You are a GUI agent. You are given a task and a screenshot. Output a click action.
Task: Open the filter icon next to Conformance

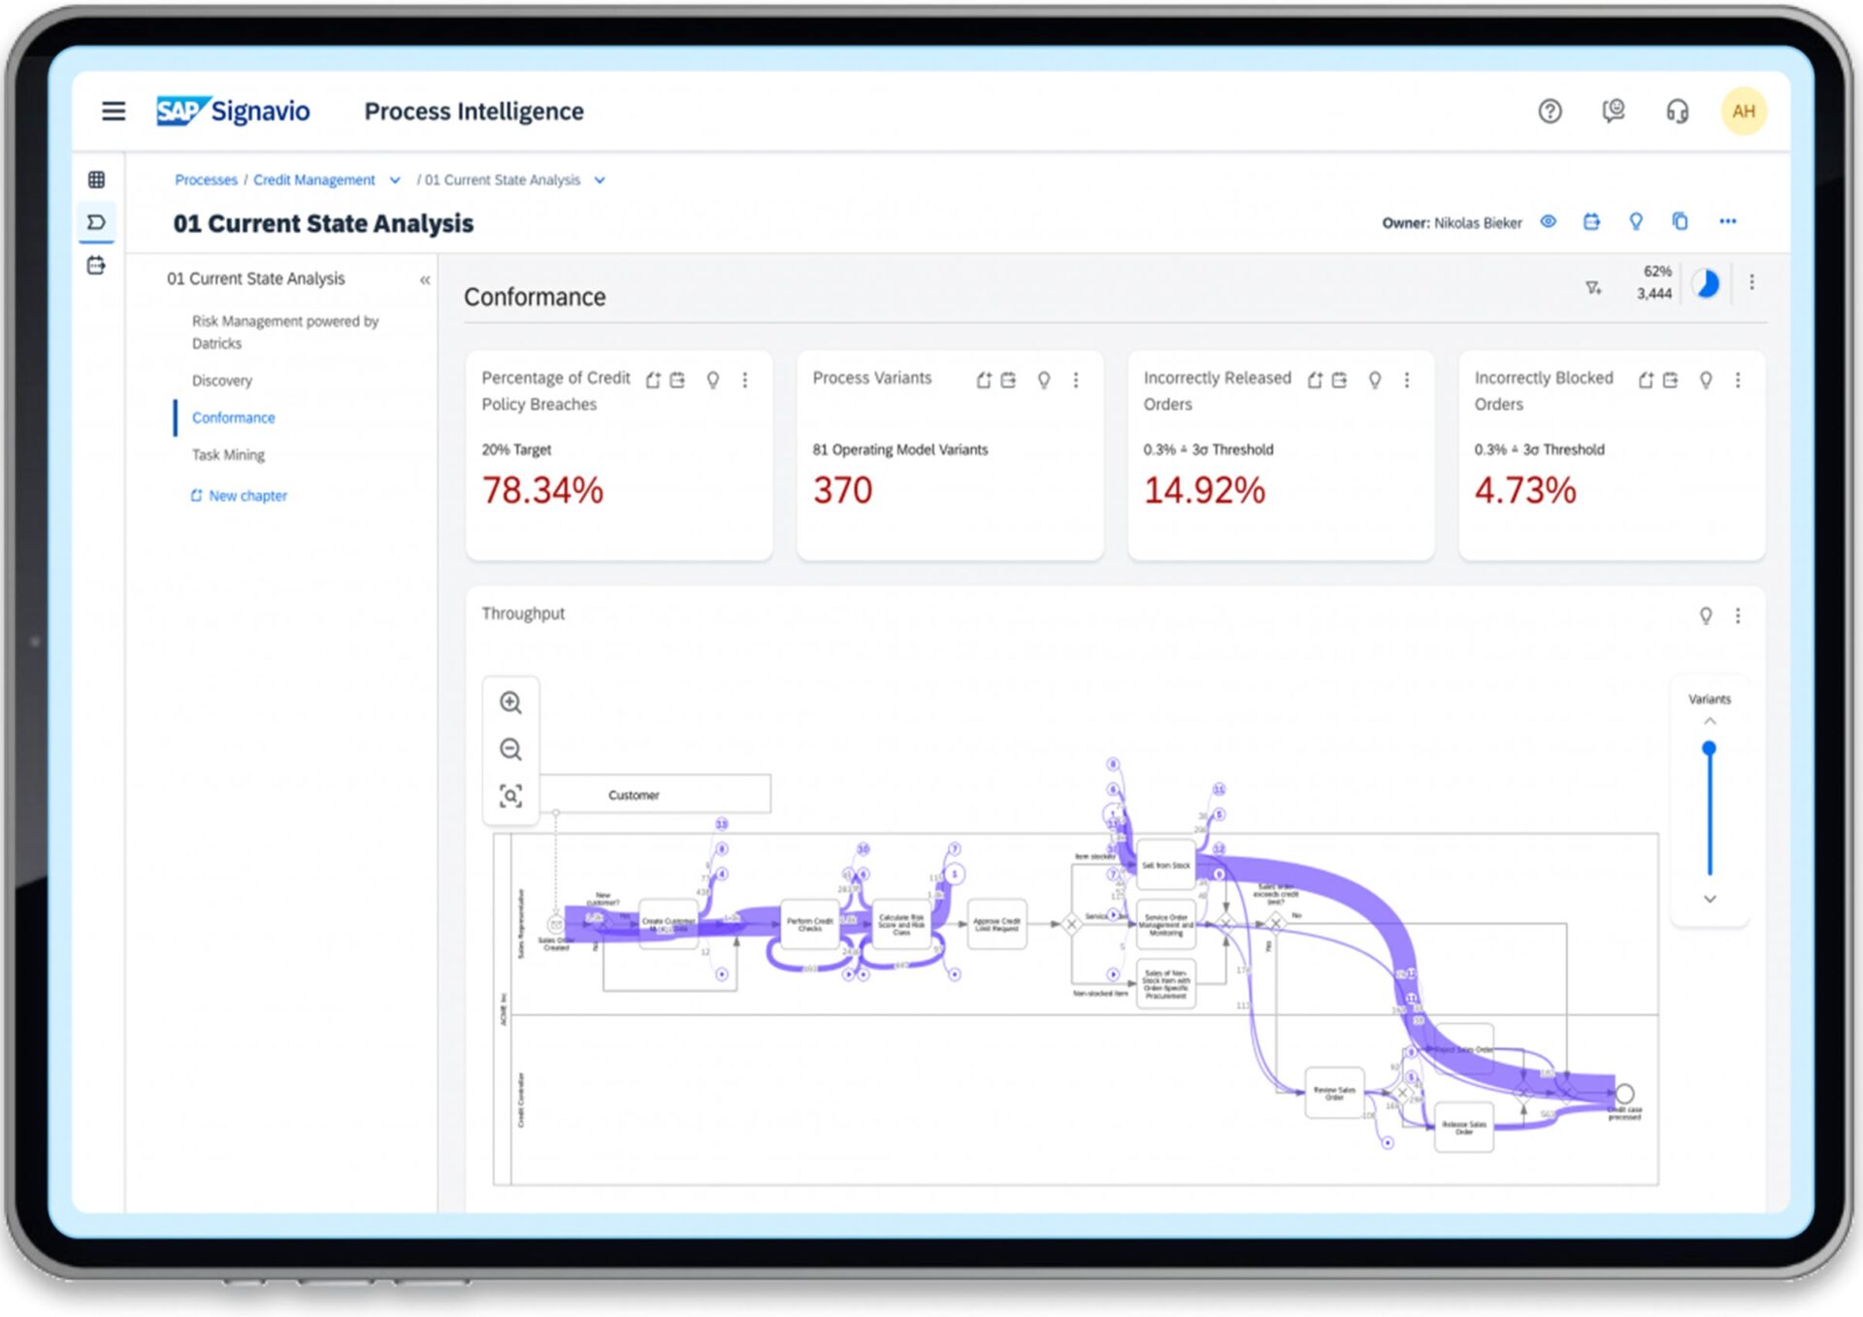(1592, 287)
